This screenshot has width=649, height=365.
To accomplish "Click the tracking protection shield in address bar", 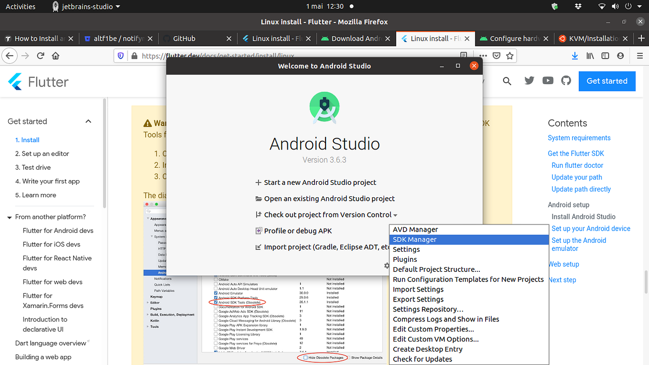I will coord(120,55).
